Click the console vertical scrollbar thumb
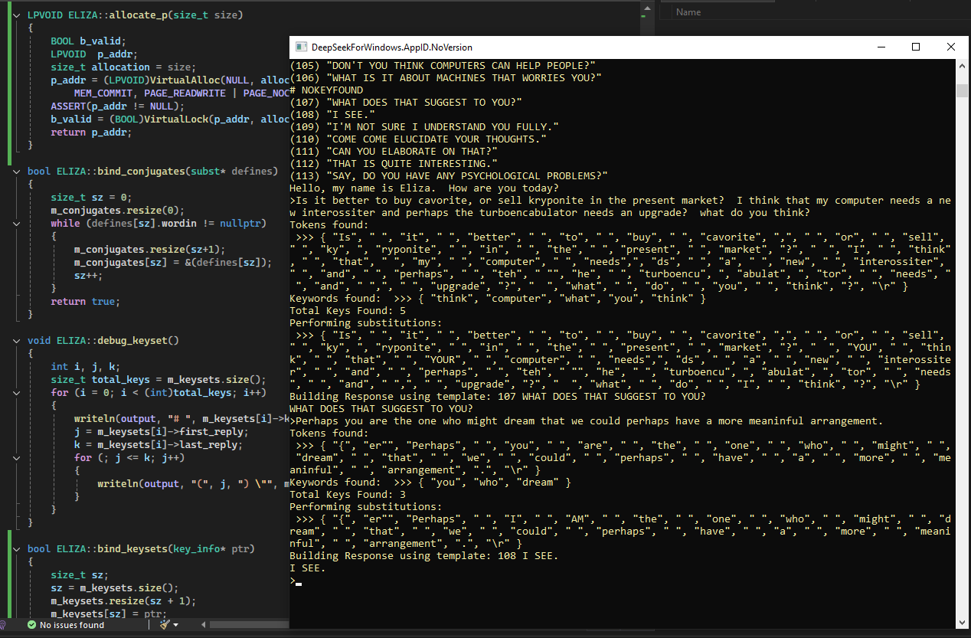Image resolution: width=971 pixels, height=638 pixels. point(963,90)
